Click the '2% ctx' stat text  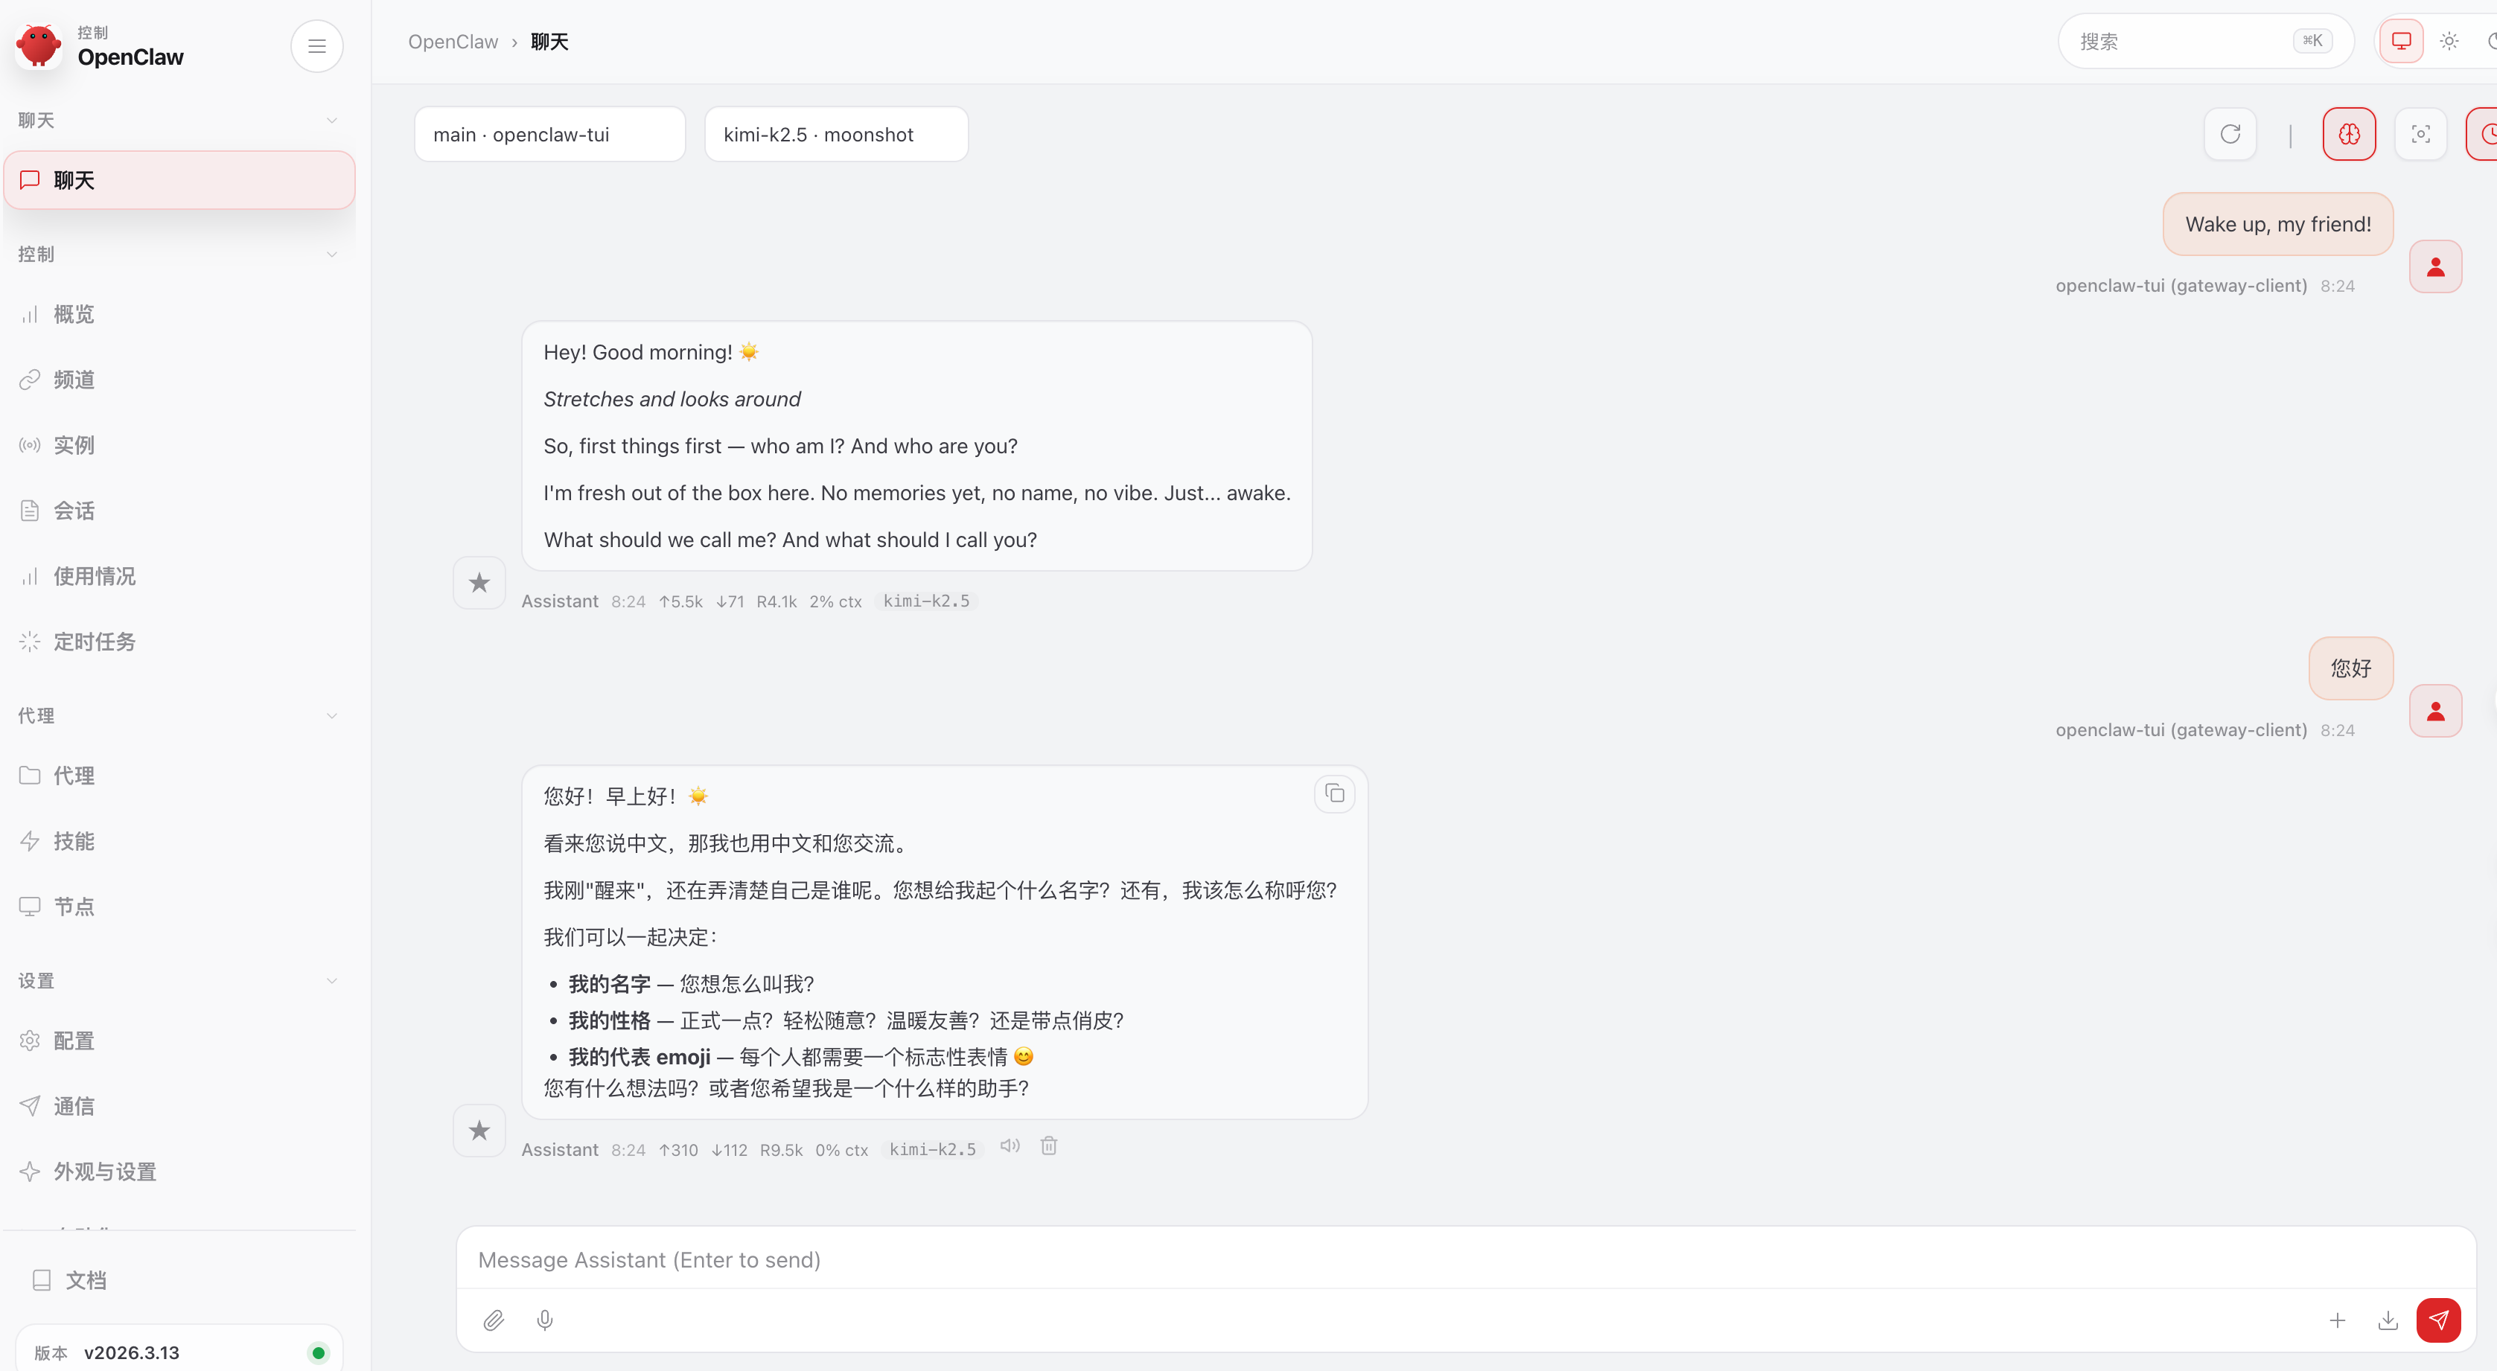point(835,601)
